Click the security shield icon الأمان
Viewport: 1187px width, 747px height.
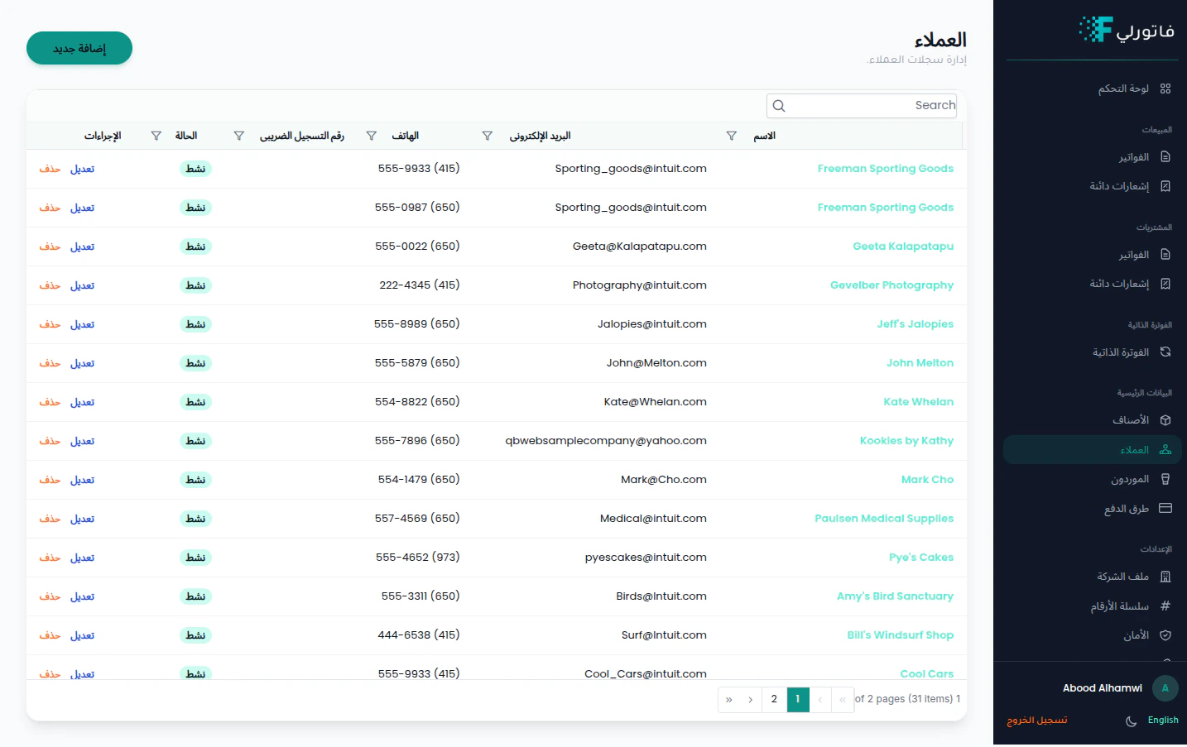point(1165,635)
